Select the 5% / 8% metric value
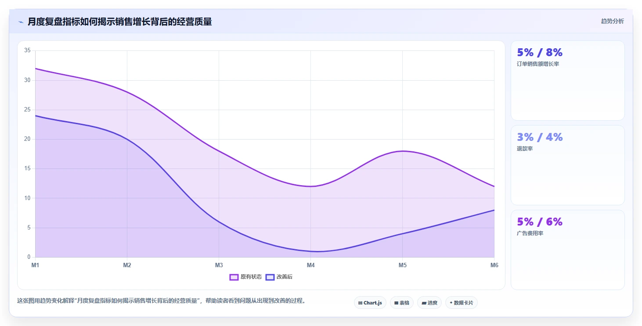Viewport: 642px width, 326px height. click(540, 53)
